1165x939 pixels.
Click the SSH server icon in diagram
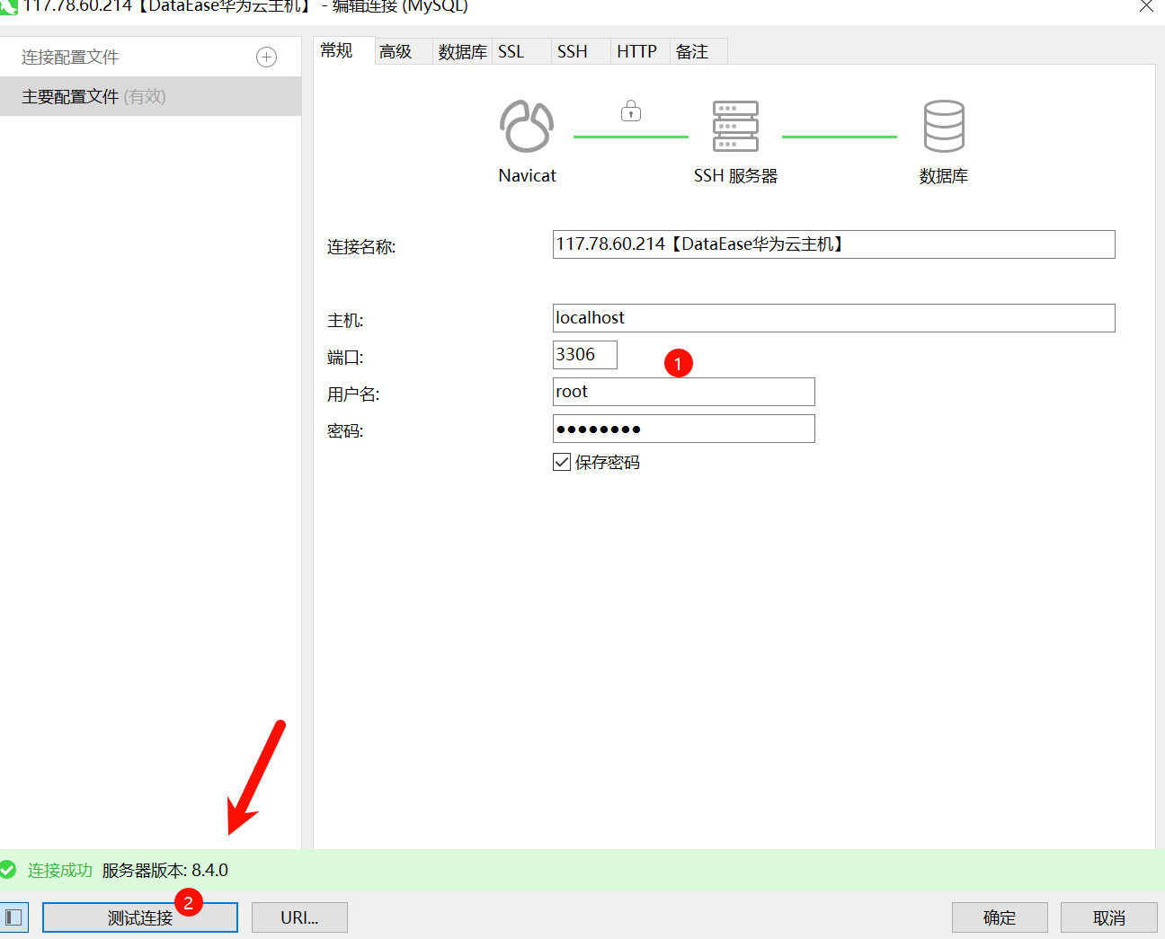coord(735,126)
